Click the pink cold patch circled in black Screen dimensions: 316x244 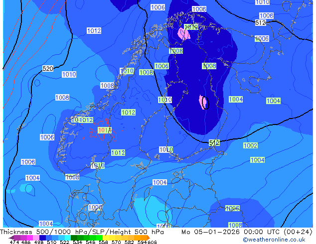[204, 102]
